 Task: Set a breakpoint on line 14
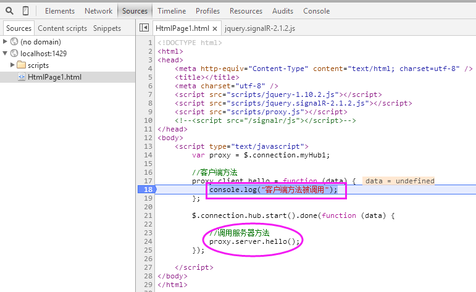148,155
